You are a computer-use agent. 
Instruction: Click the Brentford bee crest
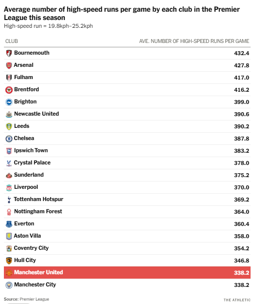pyautogui.click(x=9, y=90)
